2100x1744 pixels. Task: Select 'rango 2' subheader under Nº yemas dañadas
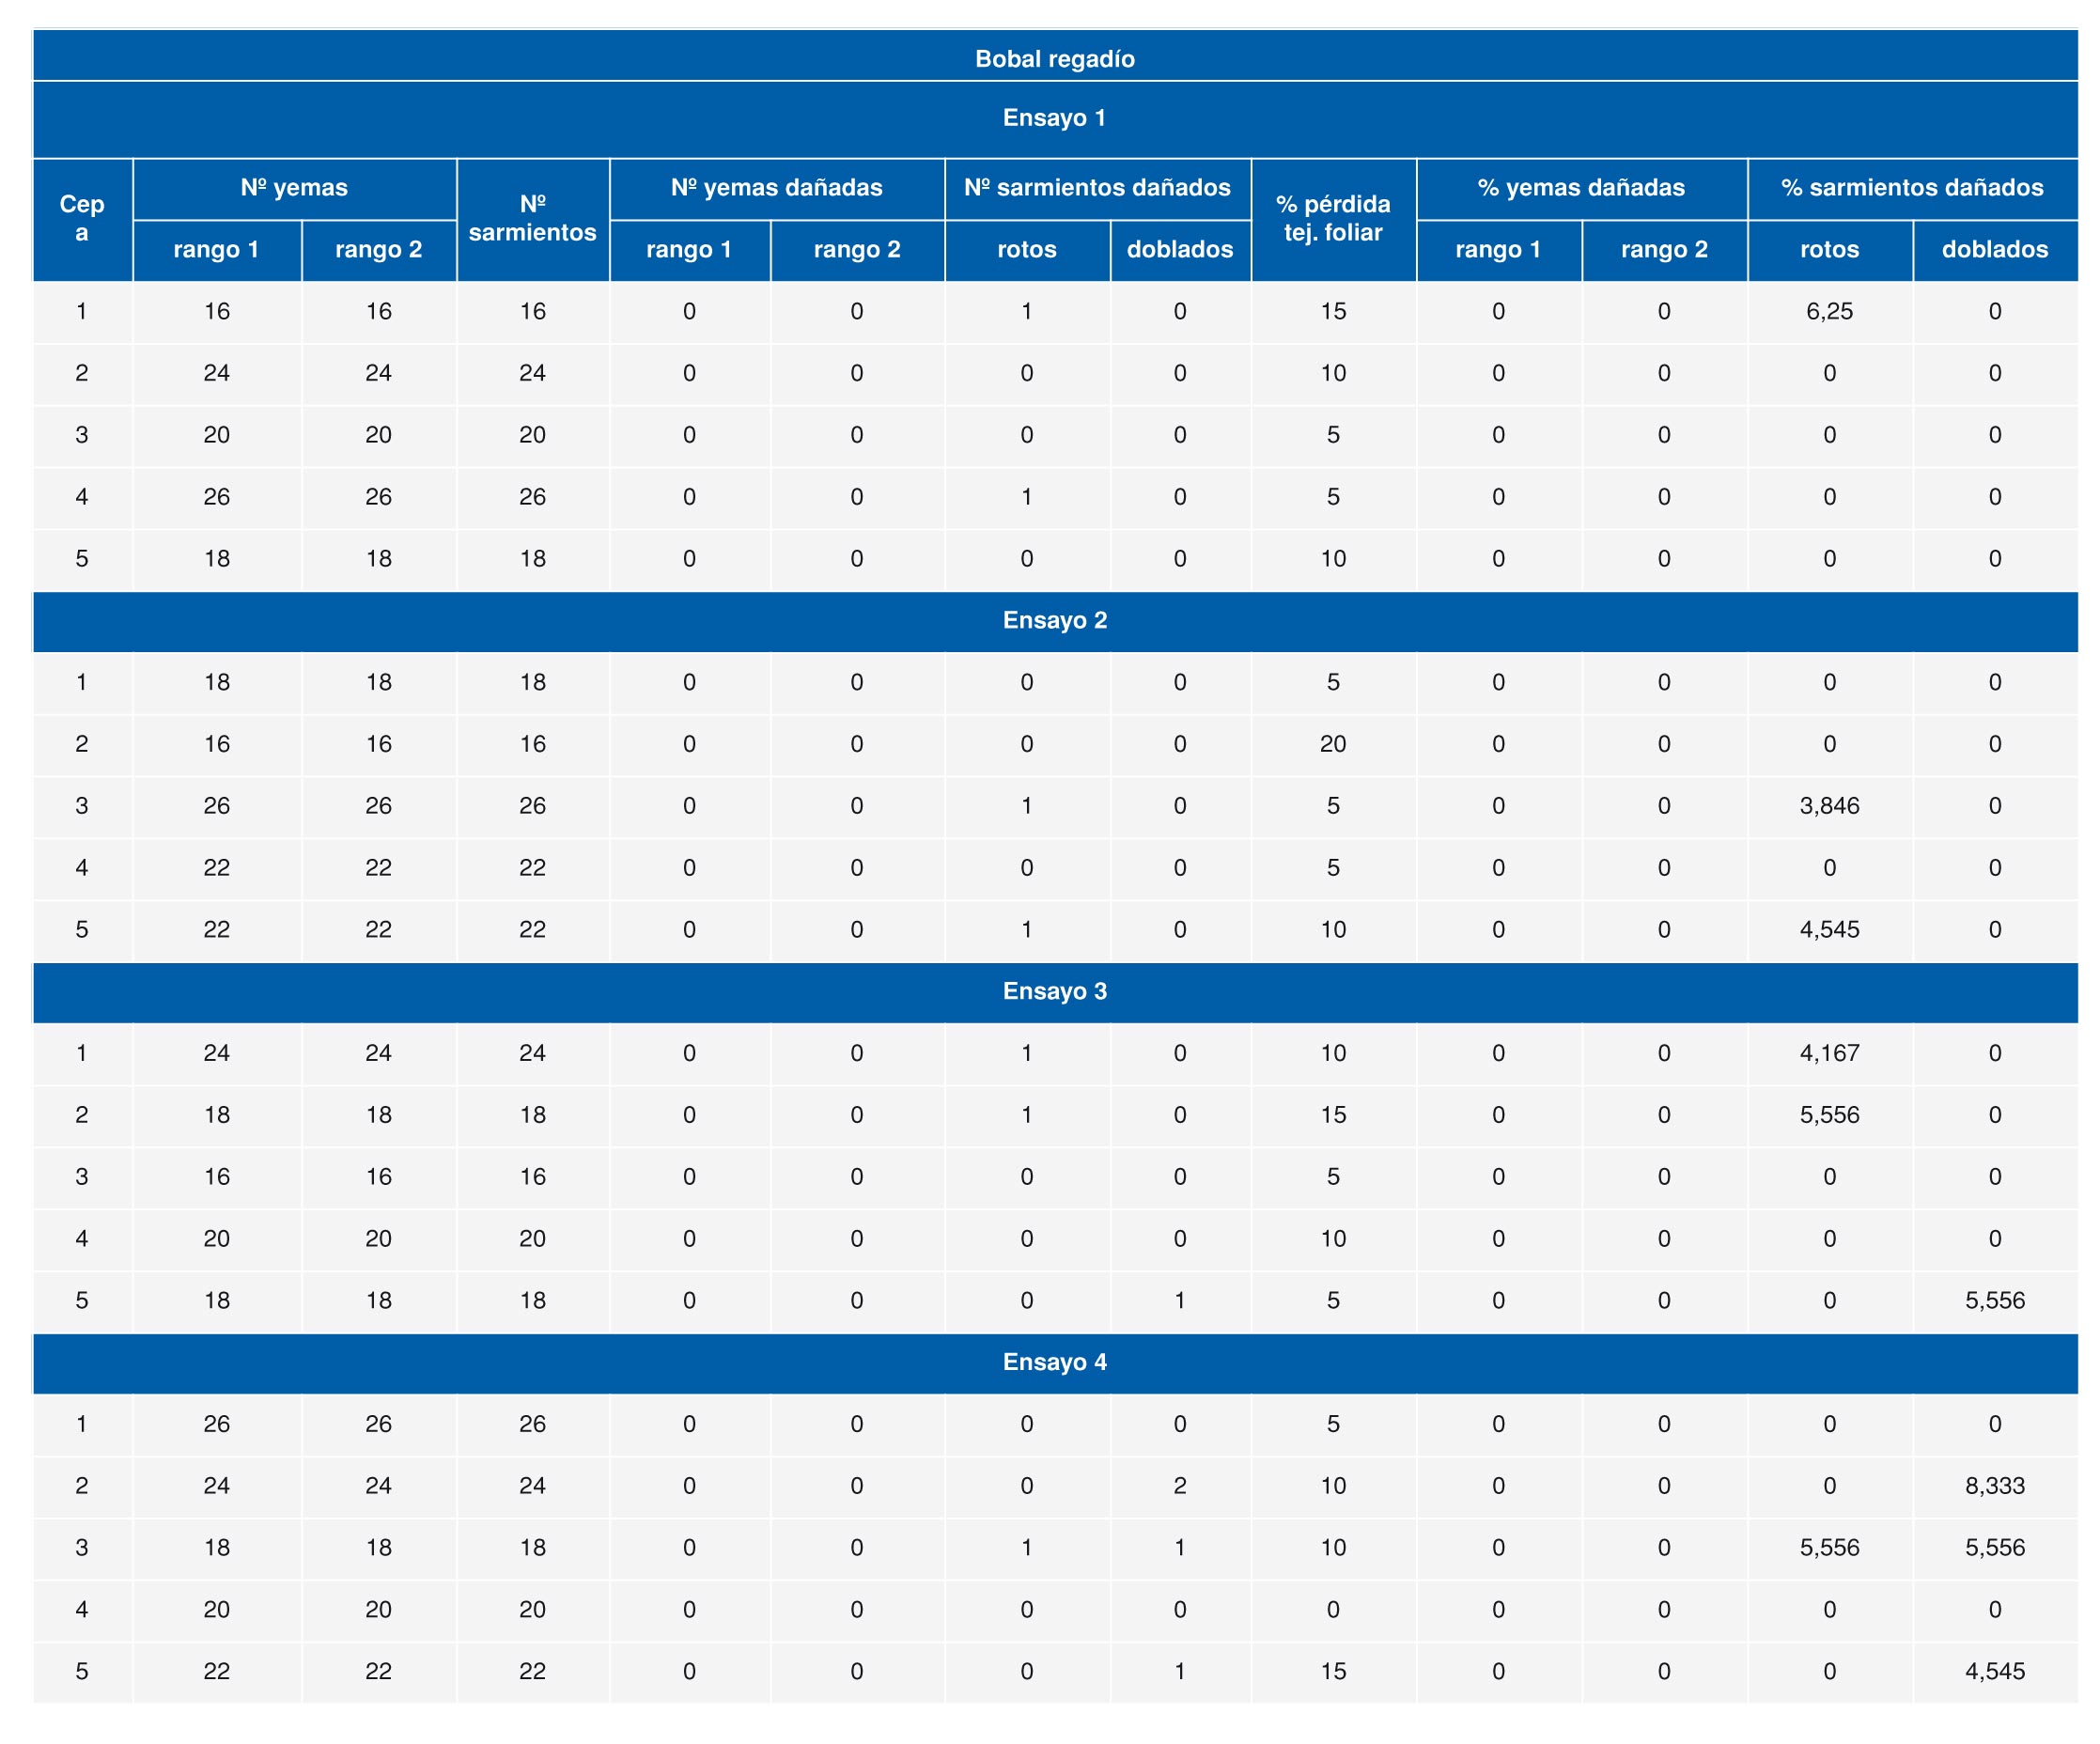pos(857,250)
